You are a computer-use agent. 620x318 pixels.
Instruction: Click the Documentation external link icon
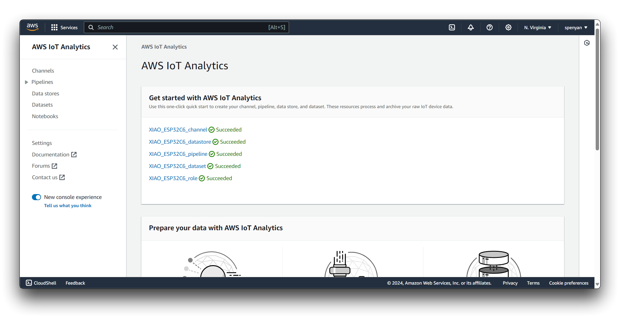coord(74,155)
